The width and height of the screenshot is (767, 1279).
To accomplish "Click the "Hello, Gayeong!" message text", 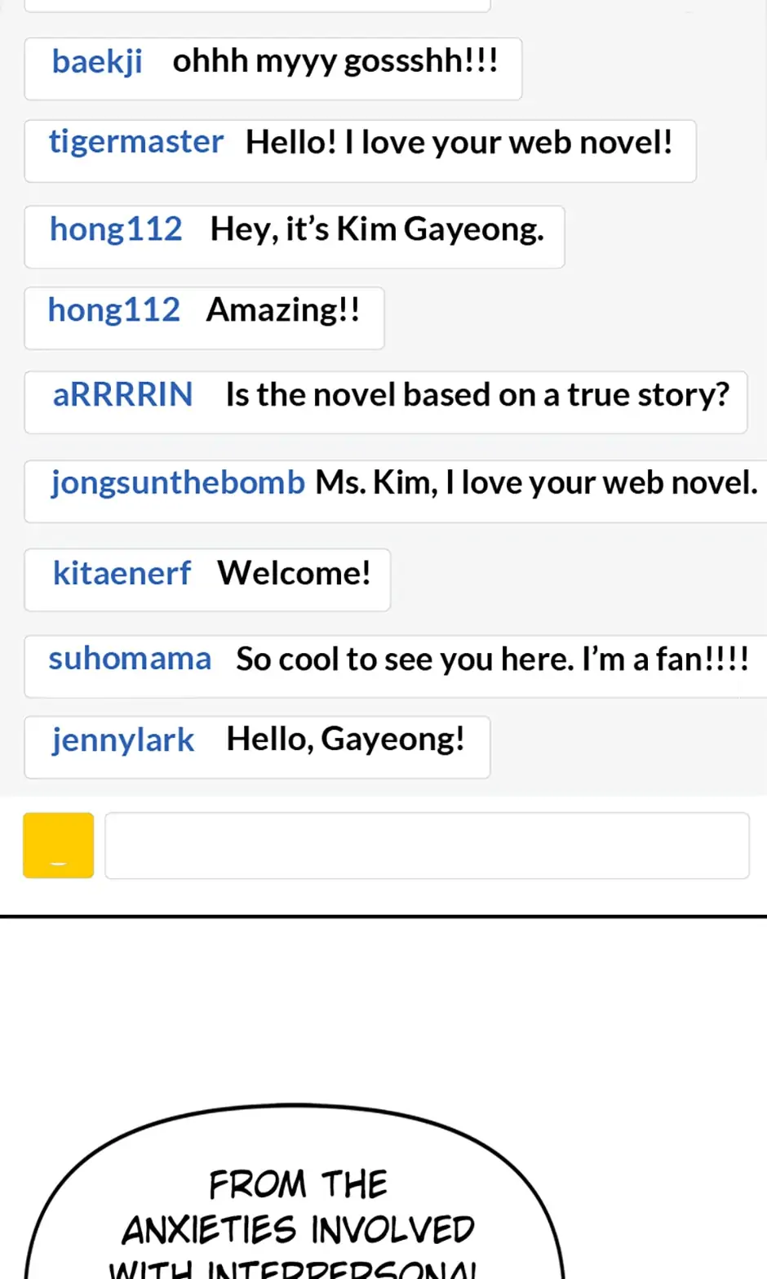I will tap(345, 739).
